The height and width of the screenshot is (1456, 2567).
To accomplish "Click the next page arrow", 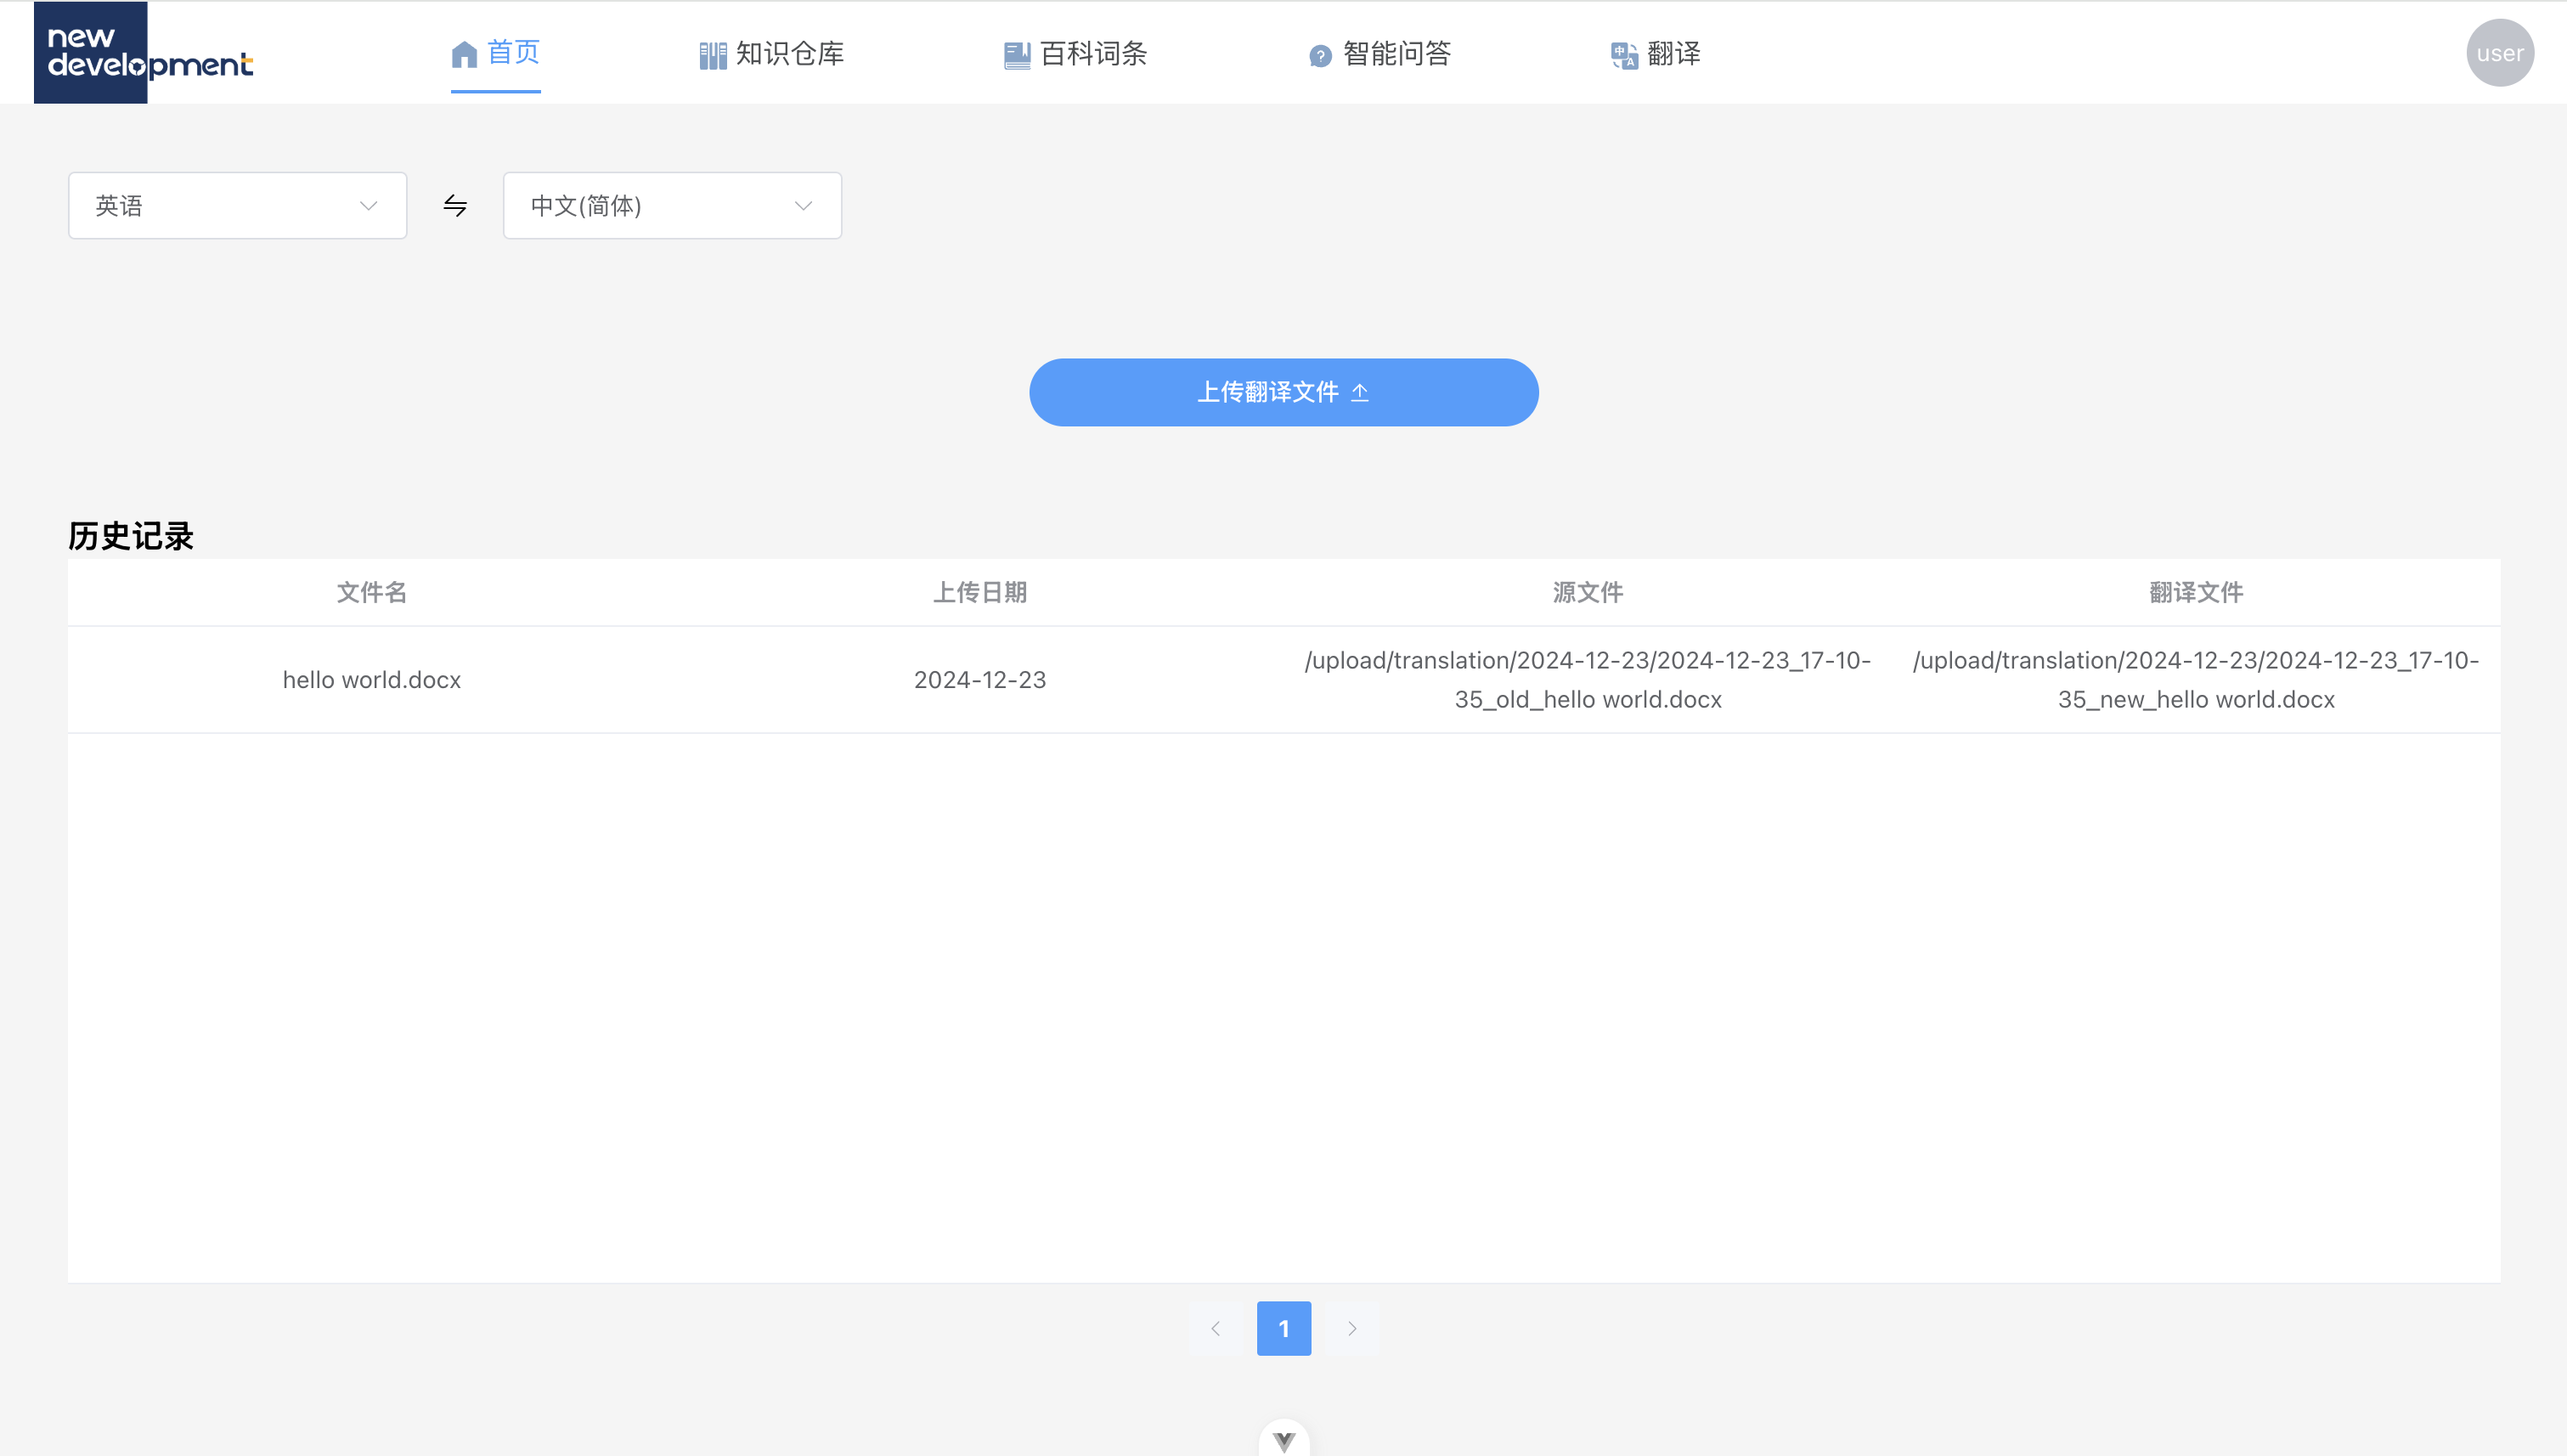I will point(1352,1328).
